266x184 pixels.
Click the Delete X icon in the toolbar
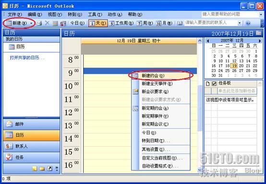tap(47, 23)
